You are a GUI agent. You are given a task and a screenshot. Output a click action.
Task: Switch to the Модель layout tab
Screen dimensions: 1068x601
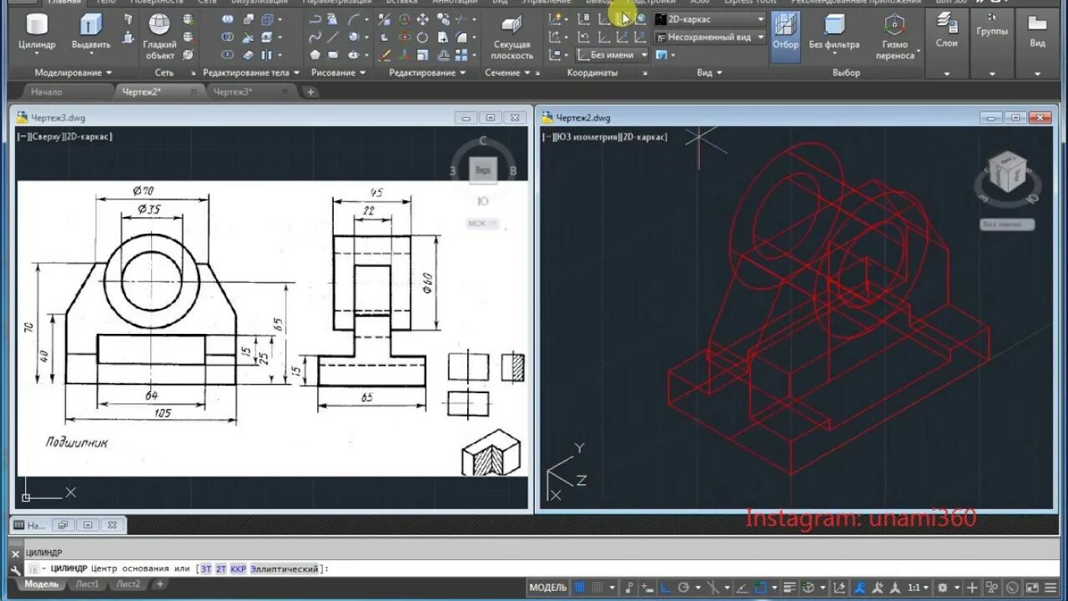coord(41,584)
